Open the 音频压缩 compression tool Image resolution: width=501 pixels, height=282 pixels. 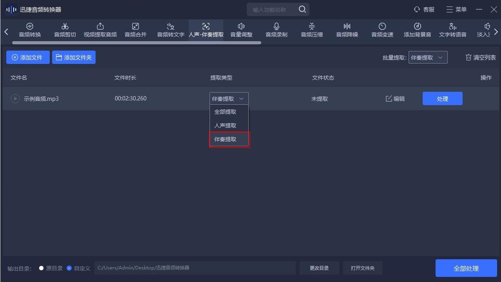pyautogui.click(x=312, y=30)
